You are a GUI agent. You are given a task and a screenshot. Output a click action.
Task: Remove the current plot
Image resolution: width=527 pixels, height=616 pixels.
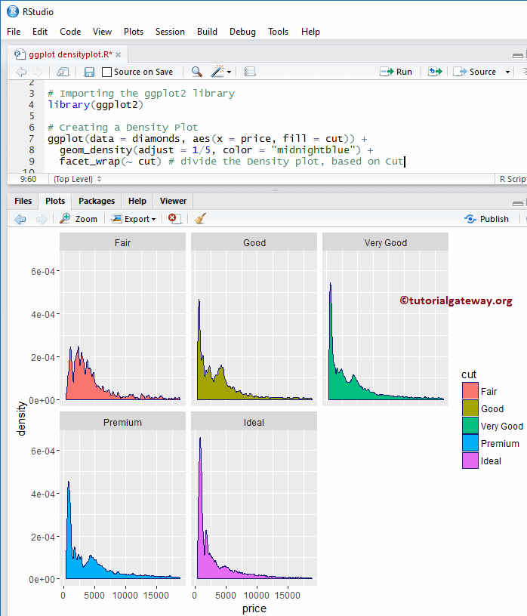click(174, 219)
